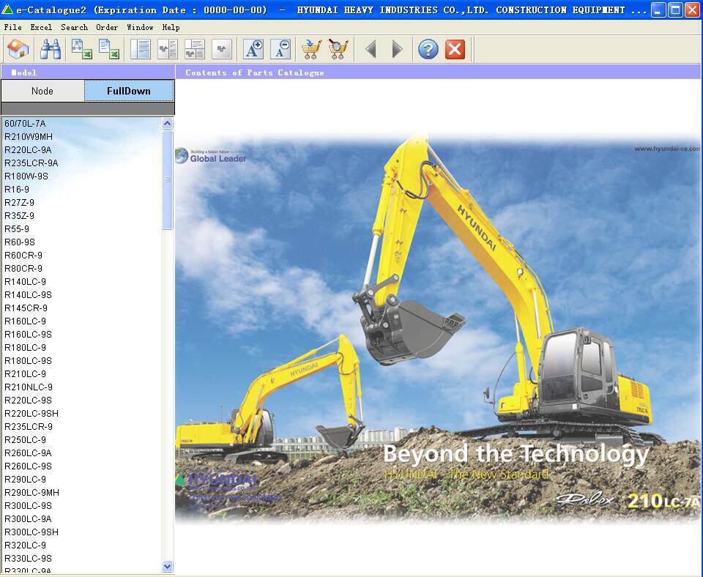Decrease font size with A minus icon
Image resolution: width=703 pixels, height=577 pixels.
[x=280, y=49]
